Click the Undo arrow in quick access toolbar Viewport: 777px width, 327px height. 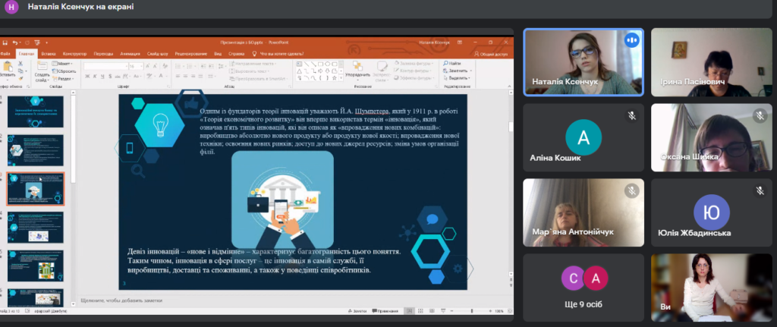[15, 42]
